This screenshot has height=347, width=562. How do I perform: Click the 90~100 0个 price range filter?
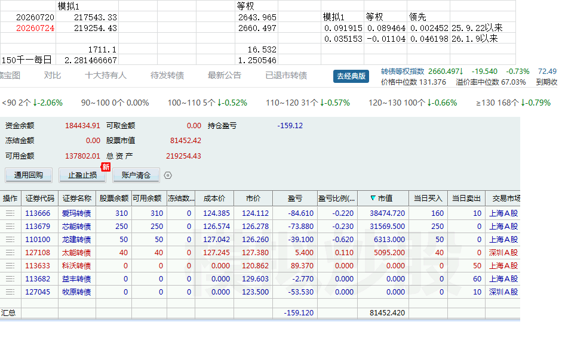click(115, 103)
